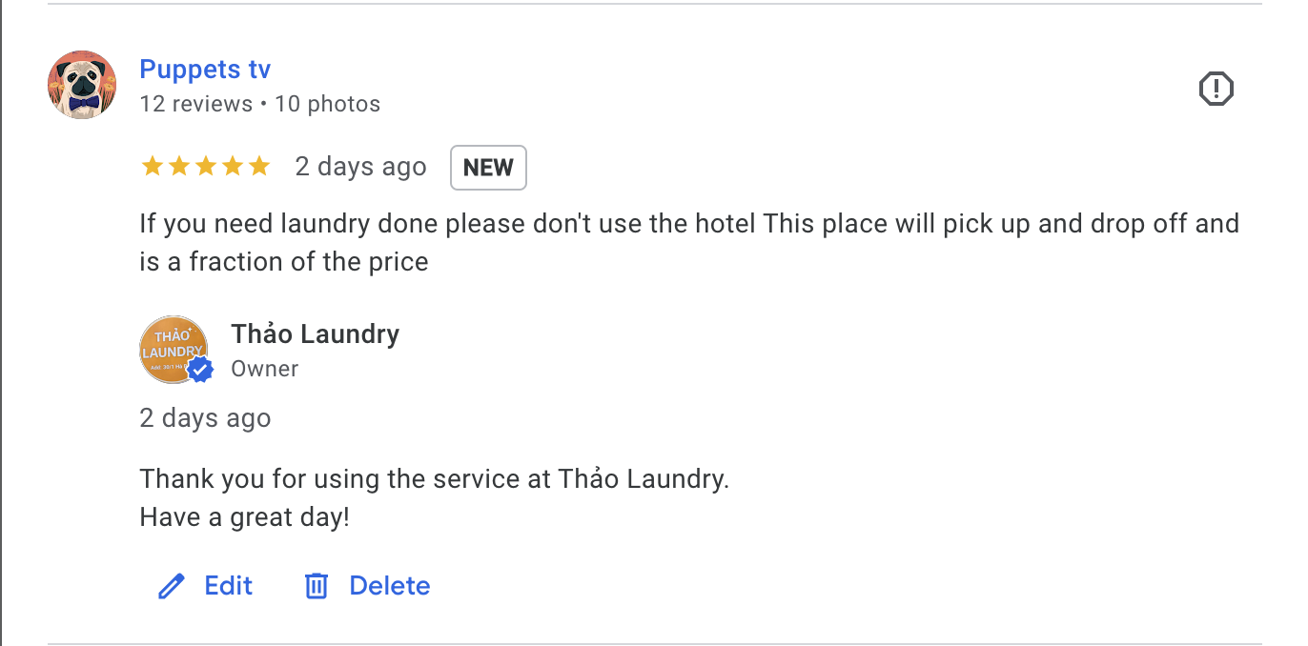
Task: Select the fifth star of the review rating
Action: (x=259, y=166)
